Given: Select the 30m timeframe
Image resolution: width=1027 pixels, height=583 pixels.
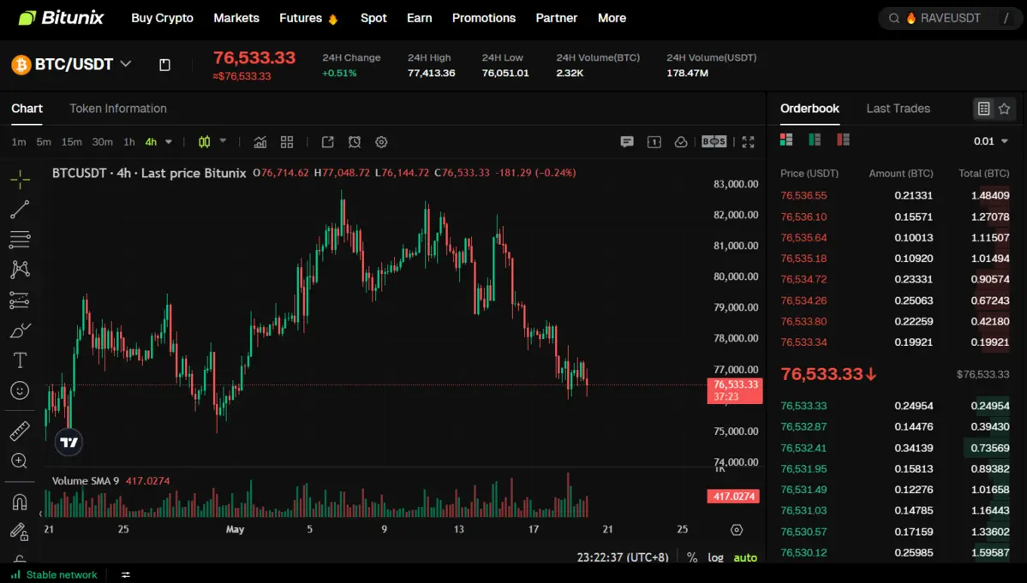Looking at the screenshot, I should click(102, 142).
